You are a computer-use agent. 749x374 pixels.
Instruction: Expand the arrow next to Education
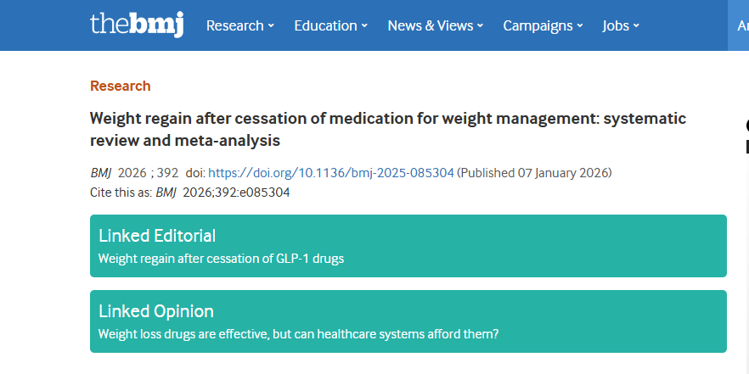tap(364, 26)
